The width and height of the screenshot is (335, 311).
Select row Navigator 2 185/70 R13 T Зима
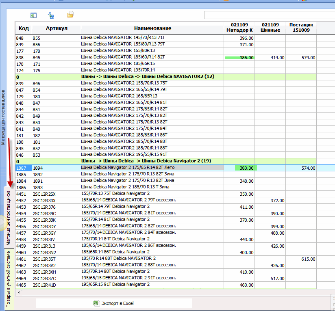point(166,187)
